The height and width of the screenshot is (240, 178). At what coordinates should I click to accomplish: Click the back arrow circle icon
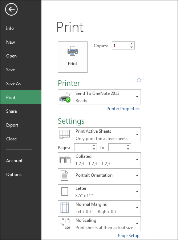point(11,9)
